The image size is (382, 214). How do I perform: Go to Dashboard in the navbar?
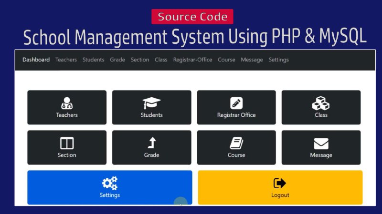[x=36, y=60]
